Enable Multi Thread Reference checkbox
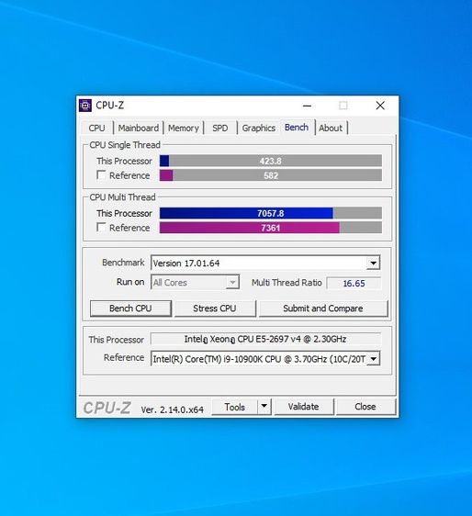This screenshot has height=516, width=472. (101, 227)
